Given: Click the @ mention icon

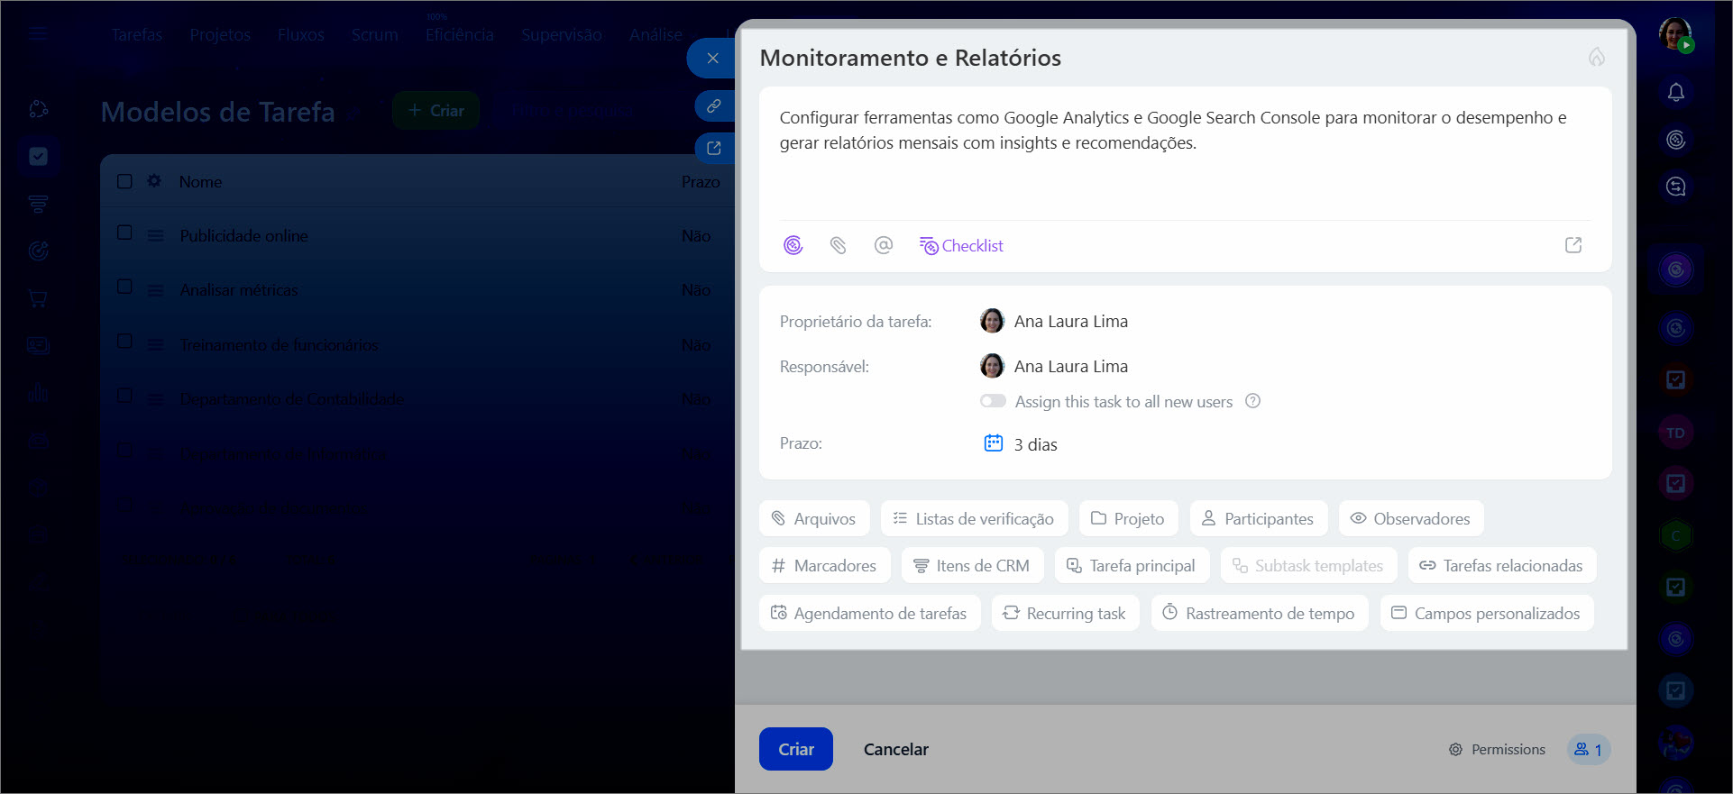Looking at the screenshot, I should coord(883,245).
